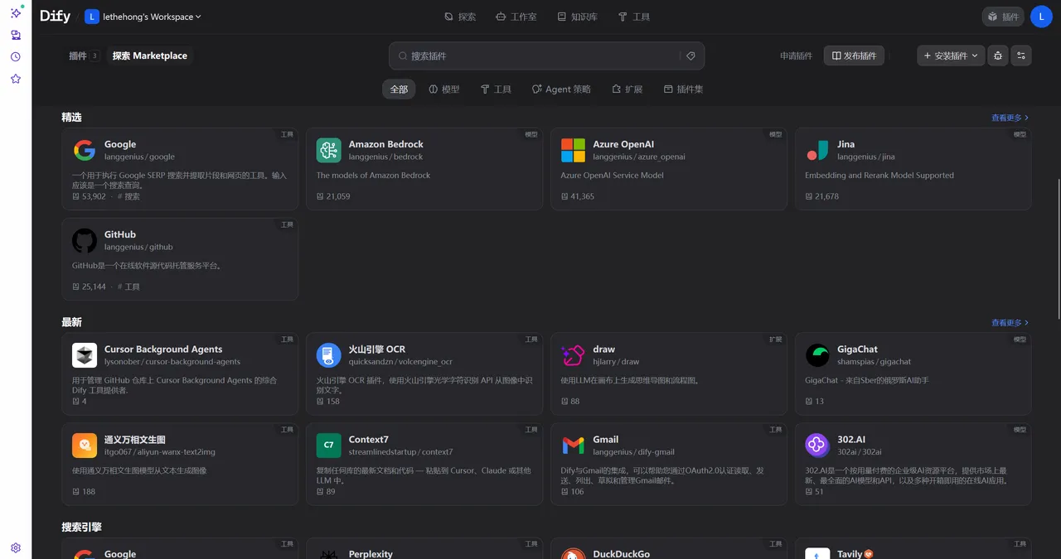
Task: Click the Amazon Bedrock title text
Action: (x=386, y=144)
